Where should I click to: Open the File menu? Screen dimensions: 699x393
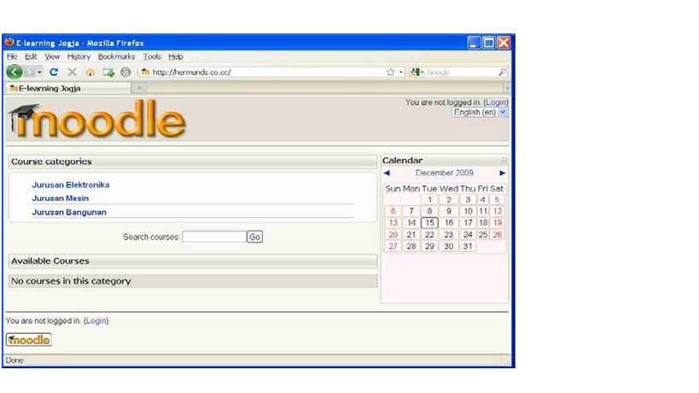(x=12, y=56)
